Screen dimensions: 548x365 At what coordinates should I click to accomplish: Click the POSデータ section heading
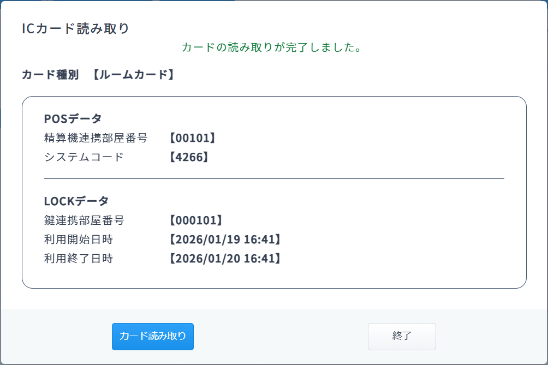73,119
